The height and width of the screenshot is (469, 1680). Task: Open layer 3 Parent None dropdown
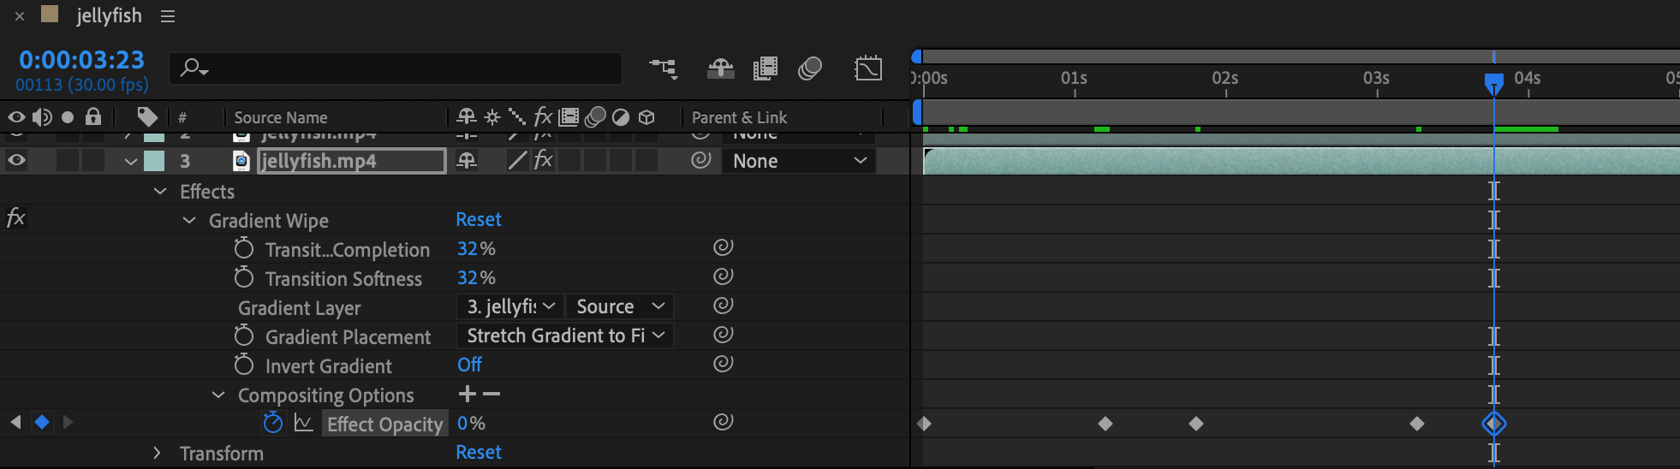pyautogui.click(x=799, y=161)
